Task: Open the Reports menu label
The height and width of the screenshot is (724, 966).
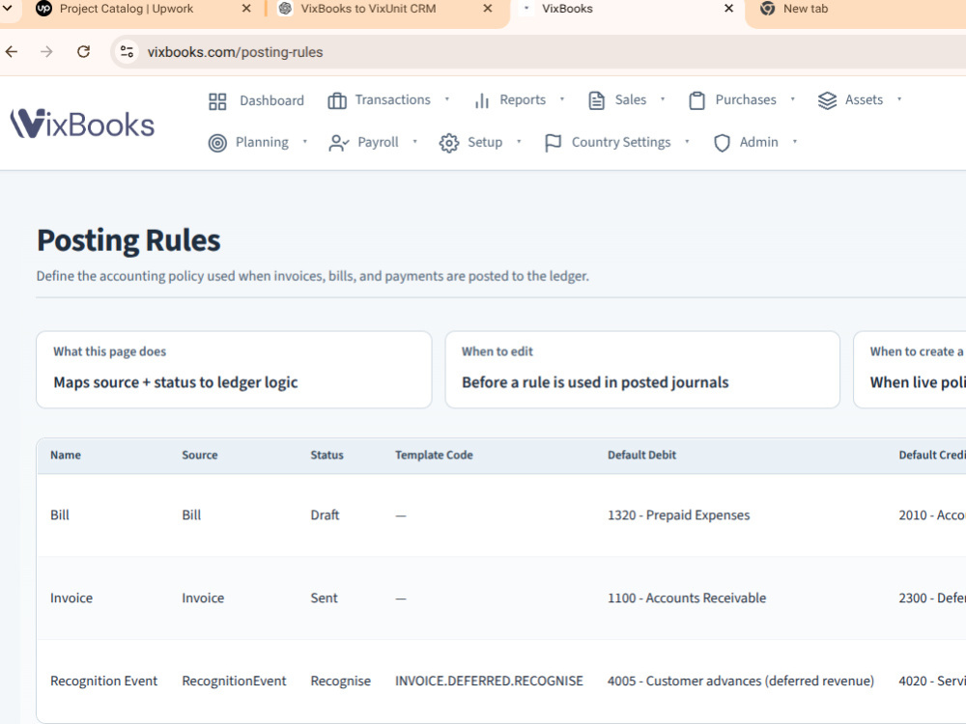Action: (523, 99)
